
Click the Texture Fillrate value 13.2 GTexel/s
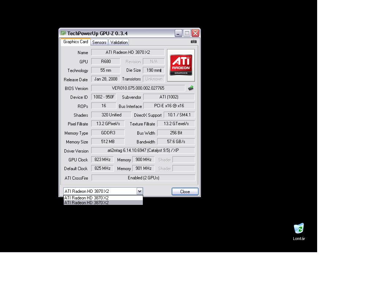[176, 124]
